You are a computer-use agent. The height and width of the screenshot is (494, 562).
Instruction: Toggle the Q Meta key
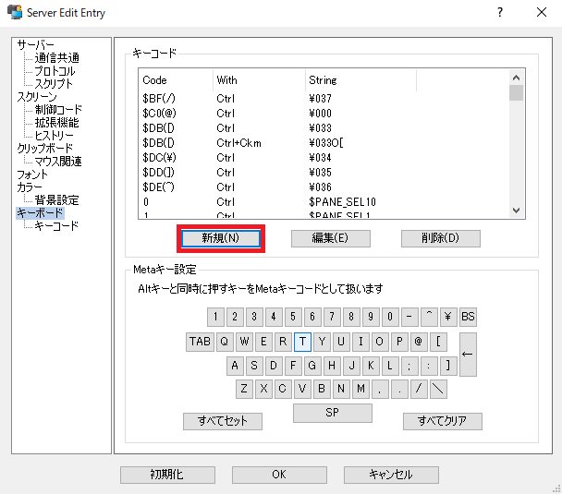coord(226,342)
